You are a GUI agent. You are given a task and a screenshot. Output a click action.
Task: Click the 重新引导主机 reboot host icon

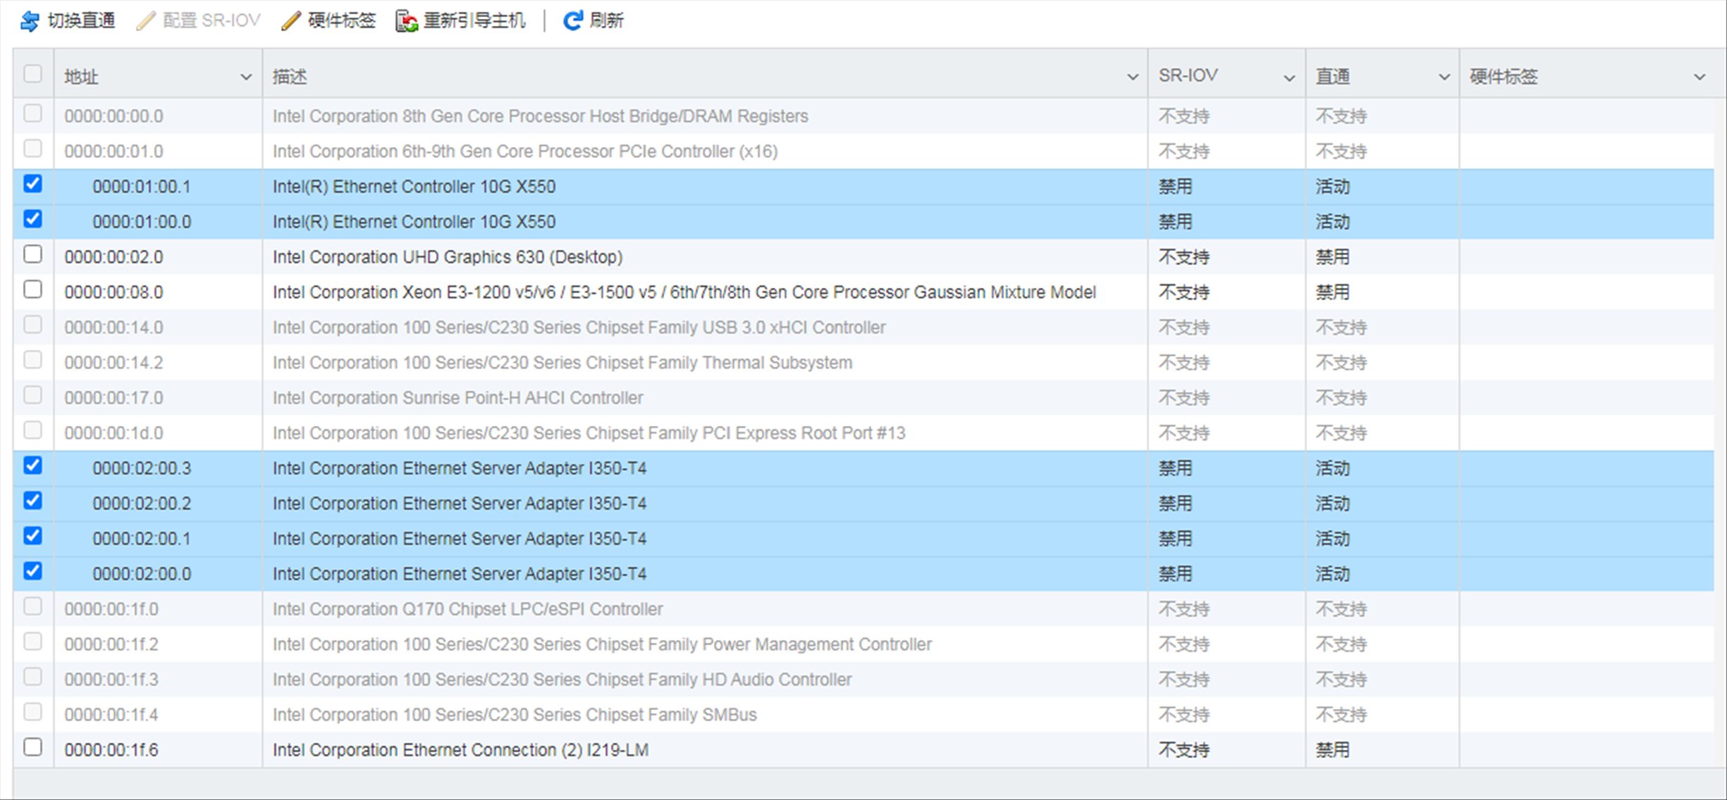coord(407,21)
